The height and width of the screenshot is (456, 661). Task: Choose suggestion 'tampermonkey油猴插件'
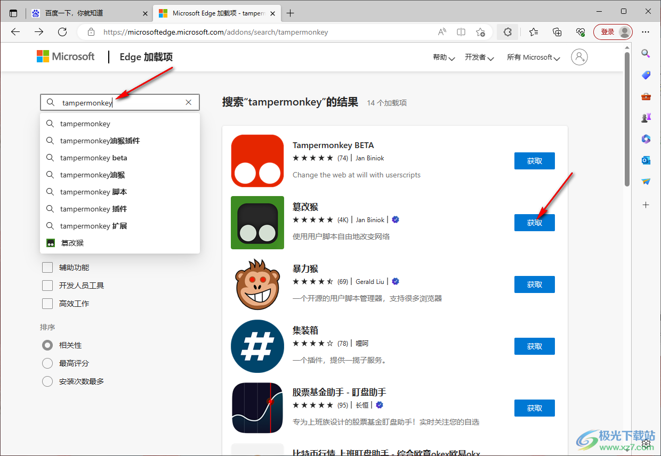120,141
